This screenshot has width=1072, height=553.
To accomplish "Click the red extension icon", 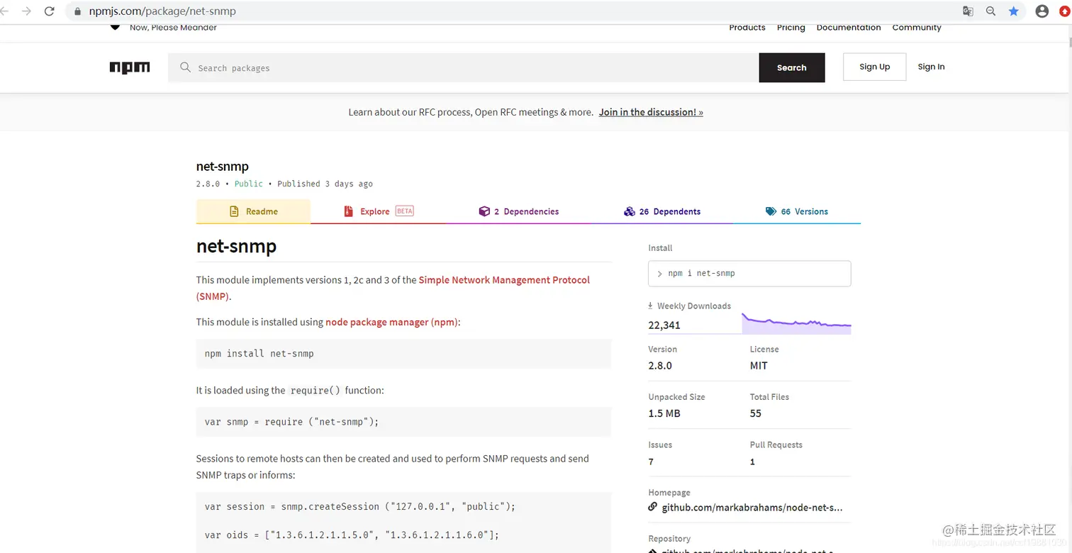I will click(x=1065, y=11).
